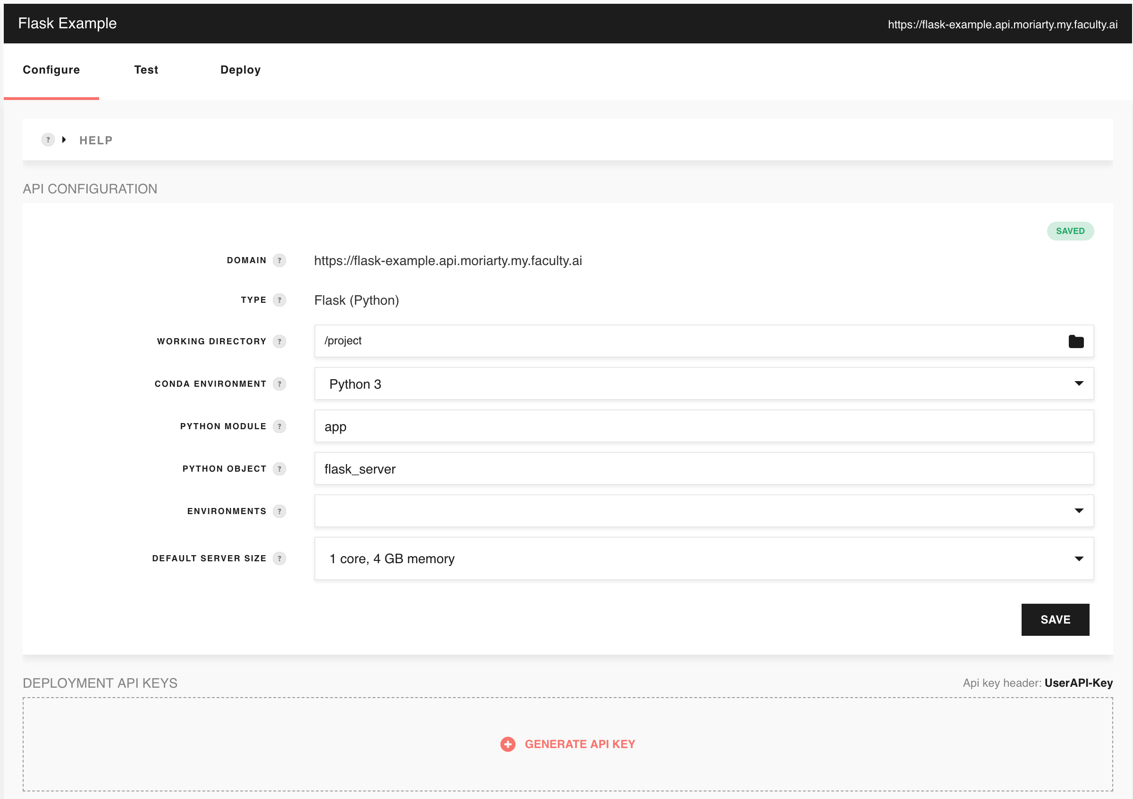The height and width of the screenshot is (799, 1133).
Task: Open the Default Server Size dropdown
Action: point(704,558)
